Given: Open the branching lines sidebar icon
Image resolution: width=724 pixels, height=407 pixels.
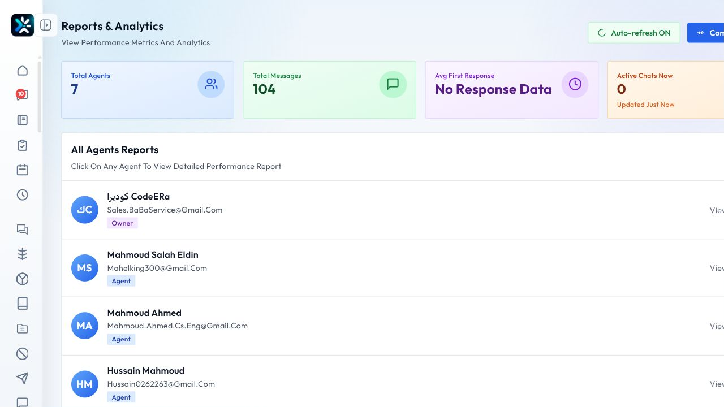Looking at the screenshot, I should (22, 254).
